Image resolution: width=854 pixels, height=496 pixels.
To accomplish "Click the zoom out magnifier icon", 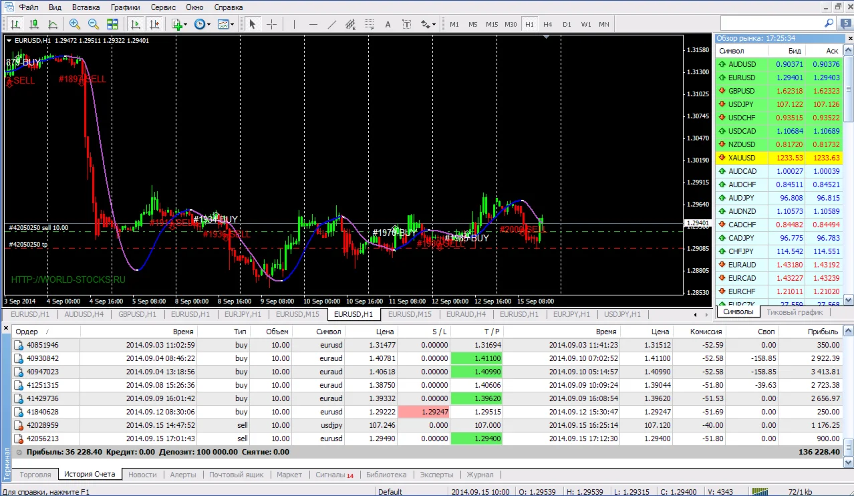I will click(93, 24).
